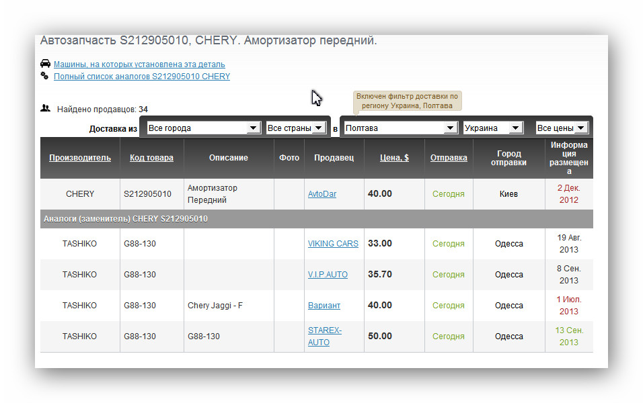Click the 'Фото' column header

coord(289,158)
